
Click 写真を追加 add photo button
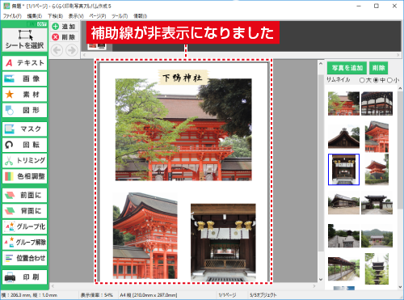(x=347, y=68)
